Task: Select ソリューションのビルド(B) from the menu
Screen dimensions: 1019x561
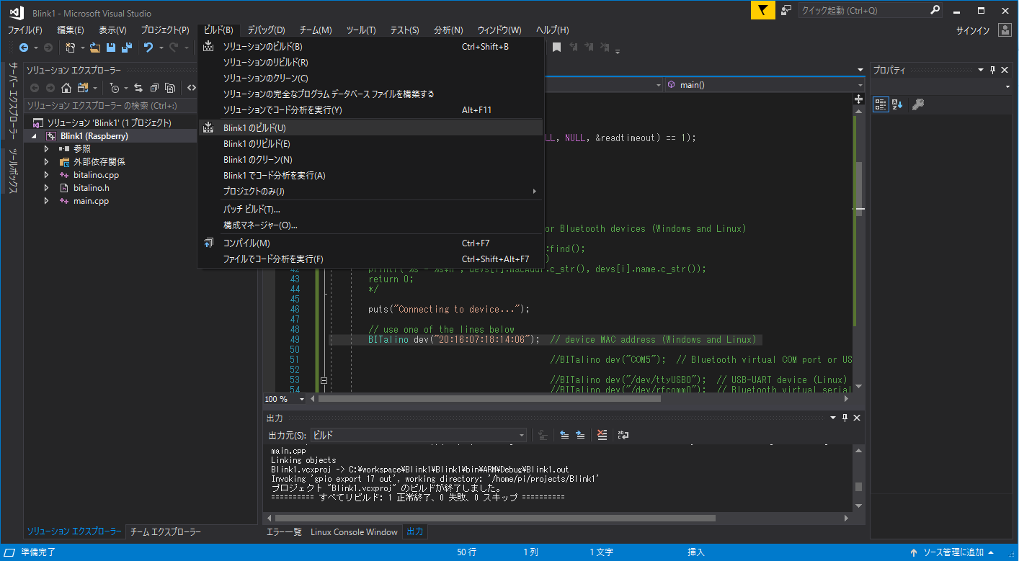Action: (x=370, y=47)
